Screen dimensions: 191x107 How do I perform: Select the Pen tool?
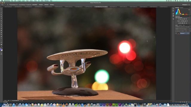pyautogui.click(x=1, y=37)
